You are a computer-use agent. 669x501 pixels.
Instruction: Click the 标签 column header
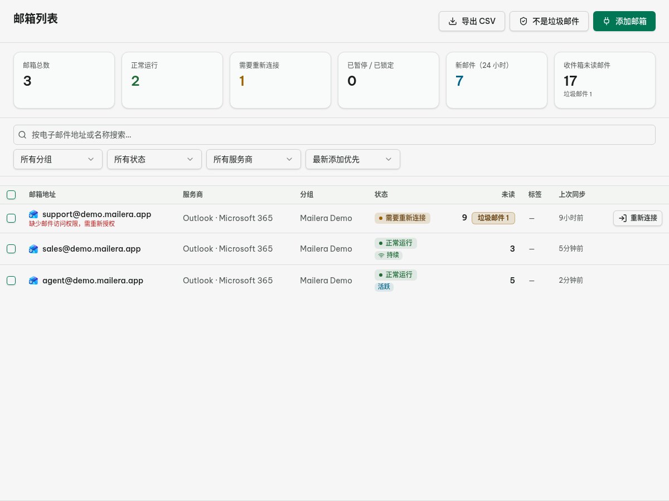click(535, 195)
